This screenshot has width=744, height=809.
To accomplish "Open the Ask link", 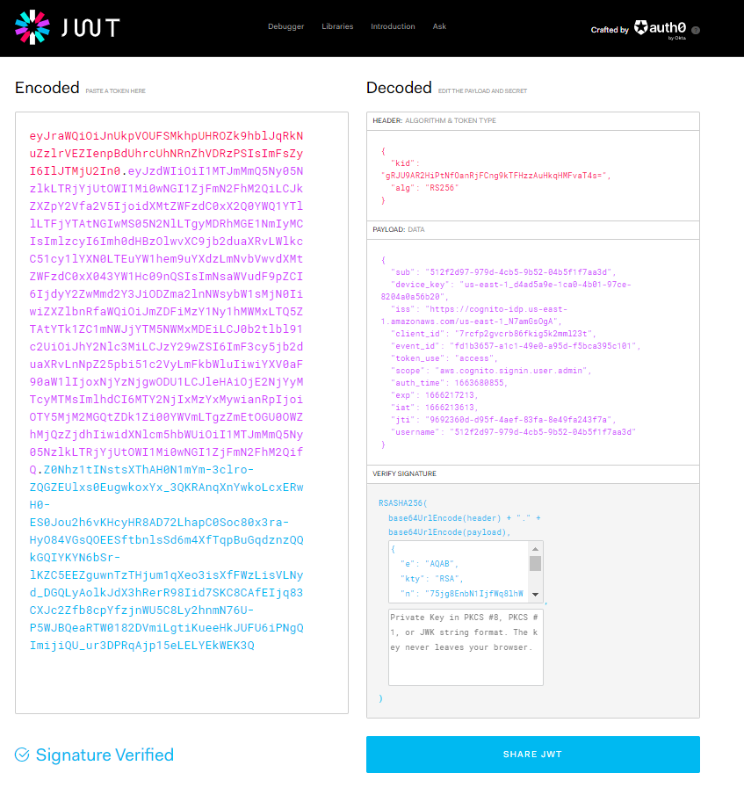I will [439, 26].
